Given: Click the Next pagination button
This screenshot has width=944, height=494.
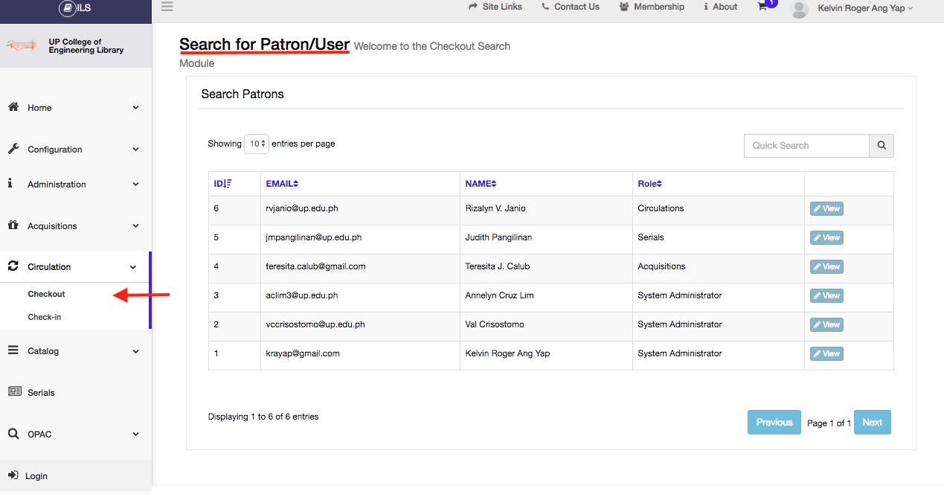Looking at the screenshot, I should click(872, 423).
